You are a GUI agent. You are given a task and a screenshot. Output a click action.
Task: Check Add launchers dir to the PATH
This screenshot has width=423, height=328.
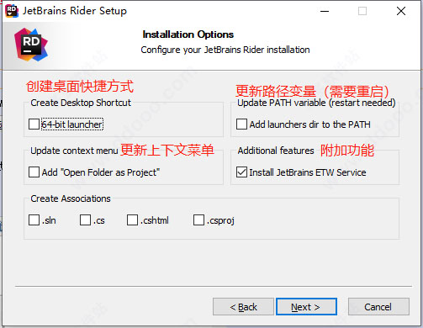coord(241,124)
